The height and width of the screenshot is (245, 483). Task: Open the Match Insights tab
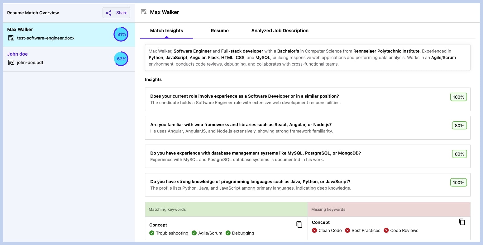[x=166, y=31]
